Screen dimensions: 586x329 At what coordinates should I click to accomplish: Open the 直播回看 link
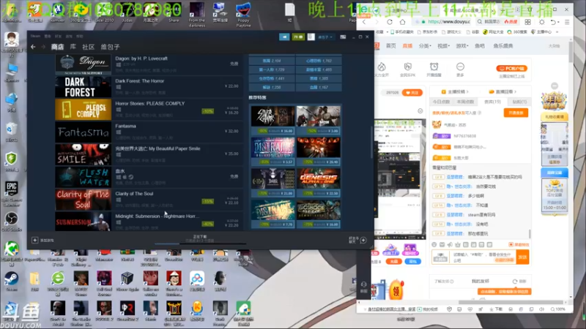[x=502, y=92]
